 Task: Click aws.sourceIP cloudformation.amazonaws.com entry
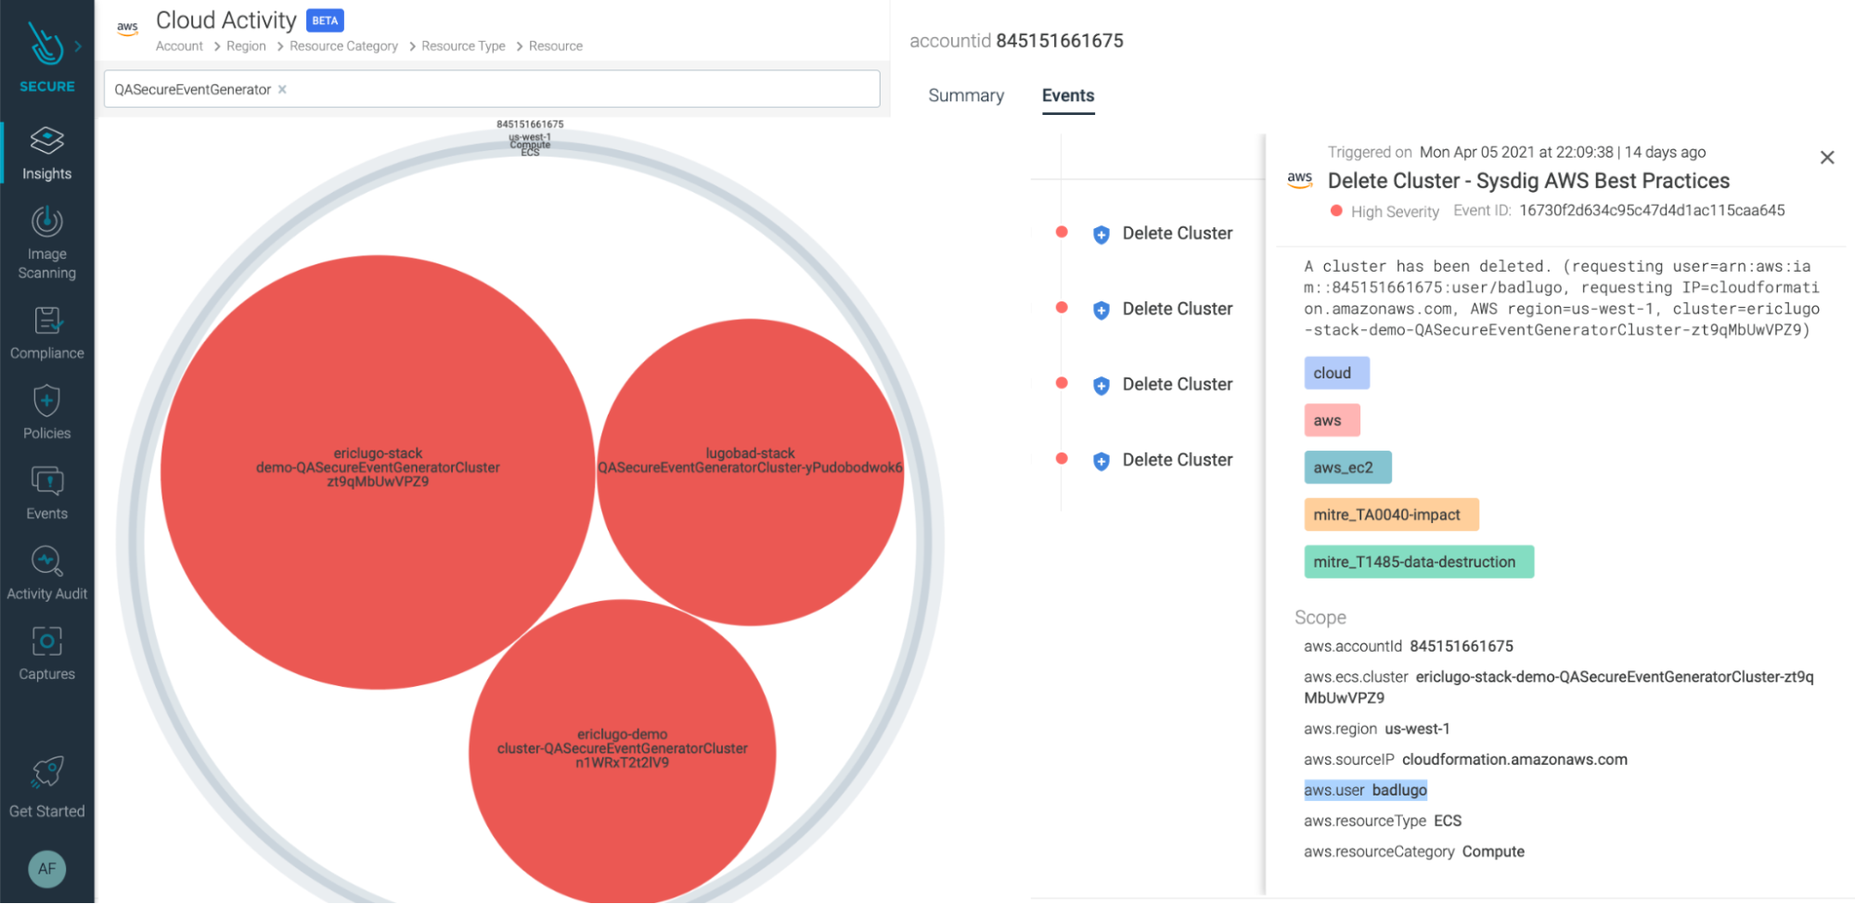(x=1465, y=759)
